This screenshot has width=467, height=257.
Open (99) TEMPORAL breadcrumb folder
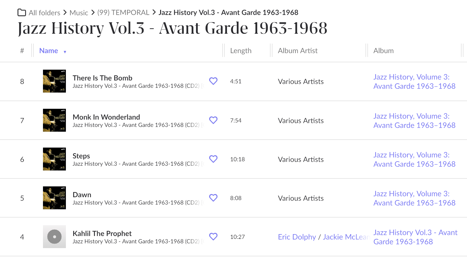pos(123,13)
